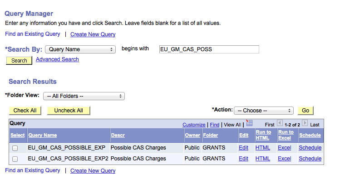Run EU_GM_CAS_POSSIBLE_EXP2 to Excel
Screen dimensions: 345x179
point(285,159)
